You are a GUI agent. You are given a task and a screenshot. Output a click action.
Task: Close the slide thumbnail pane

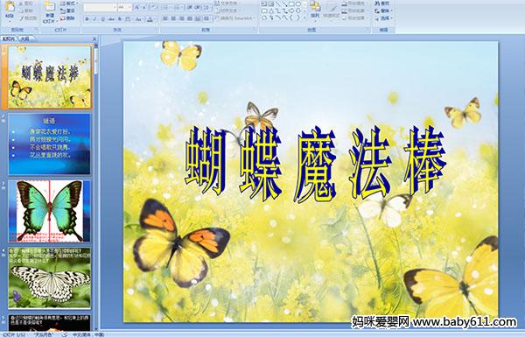click(x=94, y=39)
